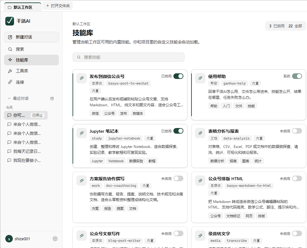Click the skill icon of 发布到微信公众号
Image resolution: width=307 pixels, height=248 pixels.
coord(82,78)
